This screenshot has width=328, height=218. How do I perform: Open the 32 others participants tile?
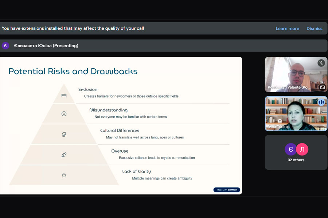[296, 152]
